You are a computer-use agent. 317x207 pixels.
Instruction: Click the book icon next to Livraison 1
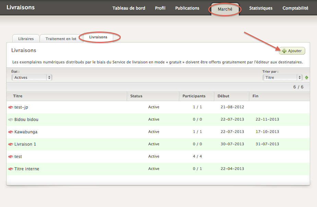(10, 144)
